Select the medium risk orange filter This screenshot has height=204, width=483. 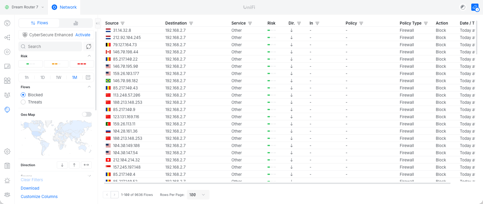click(56, 64)
